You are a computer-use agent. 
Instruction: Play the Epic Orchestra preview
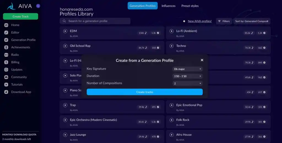pos(65,120)
